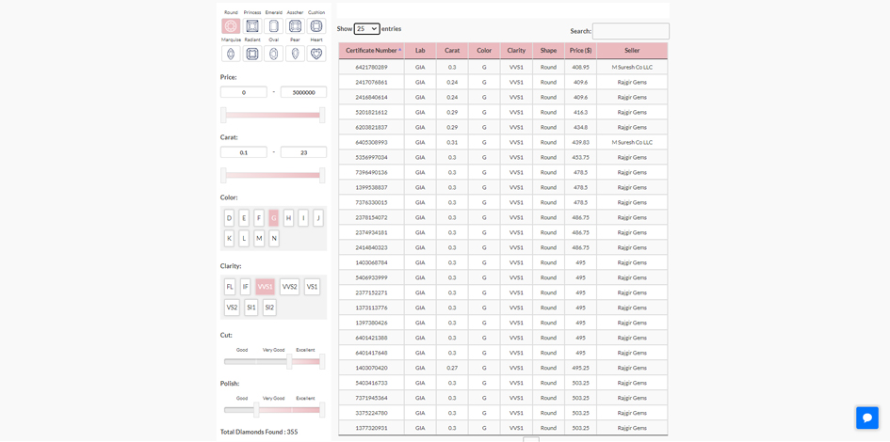Screen dimensions: 890x442
Task: Enable the VVS2 clarity filter
Action: [289, 287]
